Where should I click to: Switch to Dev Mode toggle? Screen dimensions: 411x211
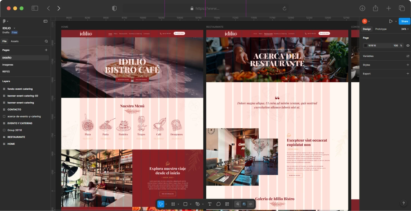(250, 204)
